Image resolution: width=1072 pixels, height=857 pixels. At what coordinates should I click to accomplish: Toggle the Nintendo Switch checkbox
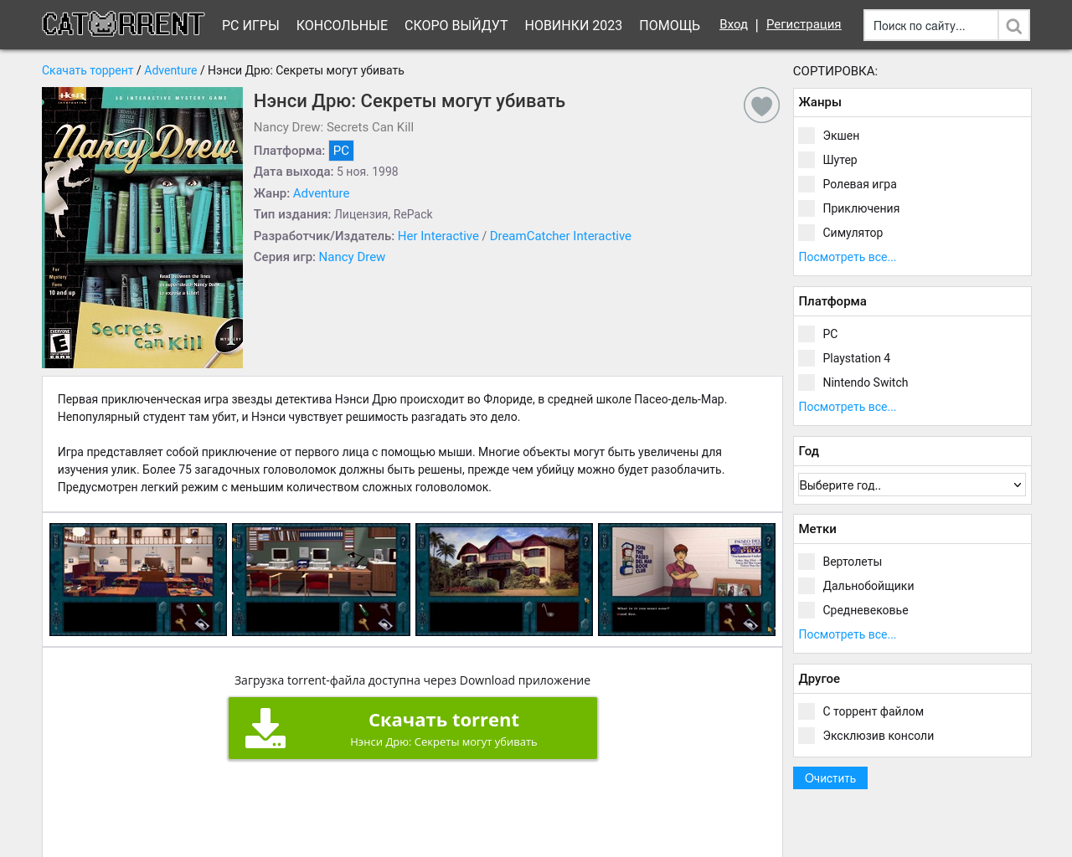coord(807,382)
